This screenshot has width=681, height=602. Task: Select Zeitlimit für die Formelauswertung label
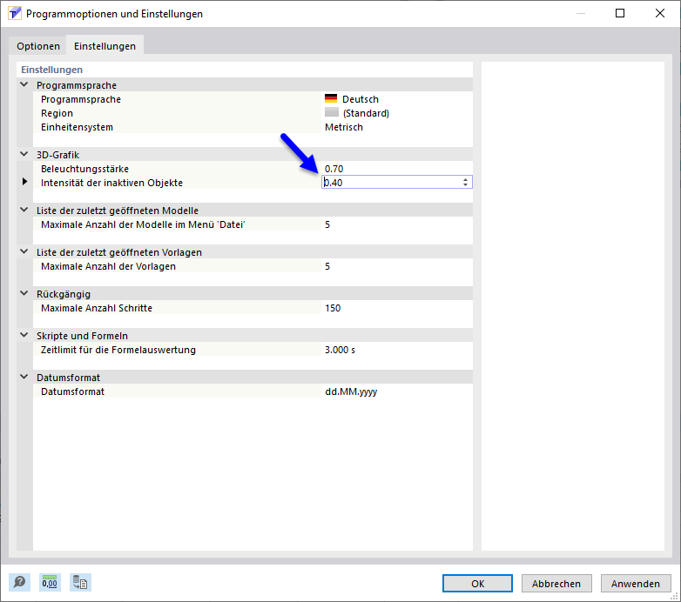[118, 350]
